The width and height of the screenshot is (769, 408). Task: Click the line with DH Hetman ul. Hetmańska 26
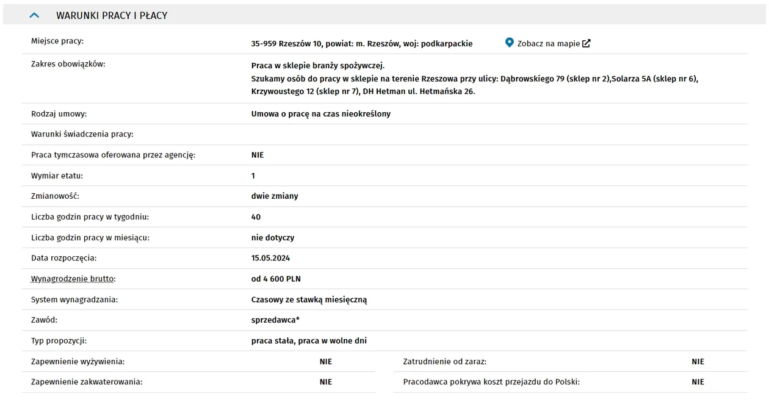click(363, 91)
